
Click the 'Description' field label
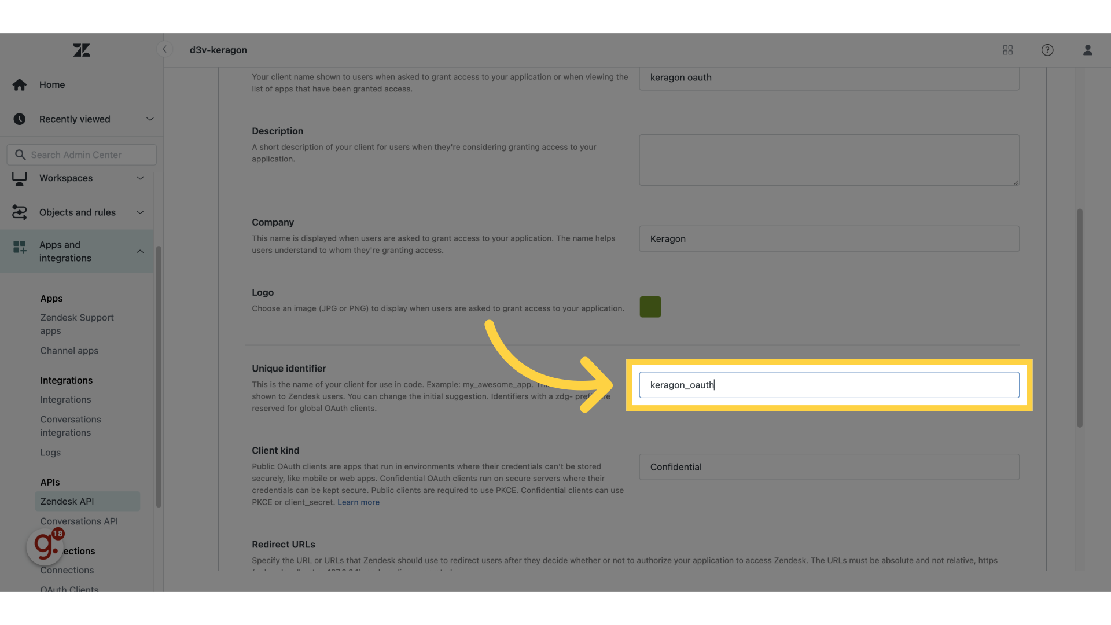(x=277, y=131)
